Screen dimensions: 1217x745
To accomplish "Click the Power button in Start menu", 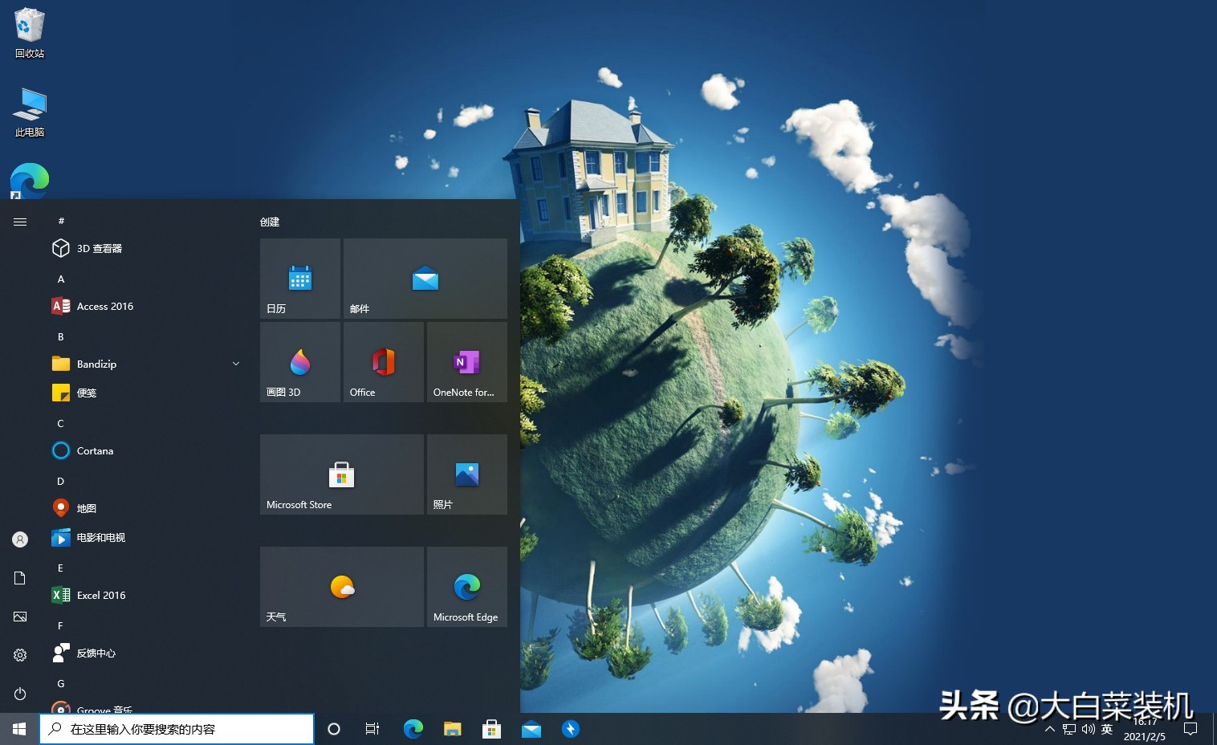I will click(19, 694).
